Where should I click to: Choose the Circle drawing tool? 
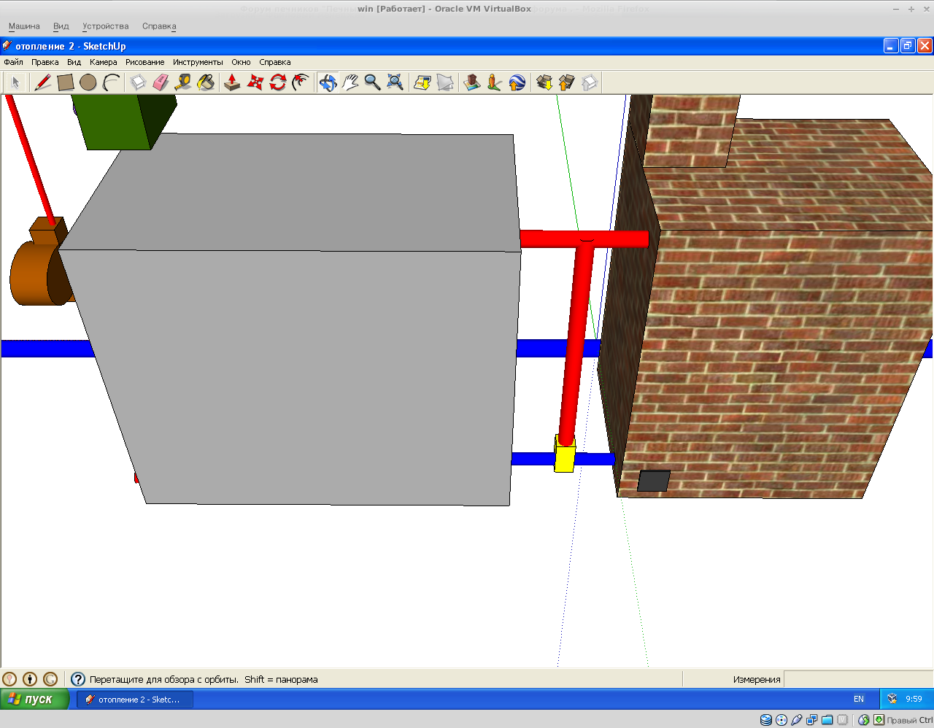(x=88, y=82)
